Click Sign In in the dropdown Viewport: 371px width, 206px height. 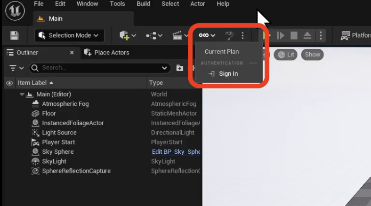(228, 74)
